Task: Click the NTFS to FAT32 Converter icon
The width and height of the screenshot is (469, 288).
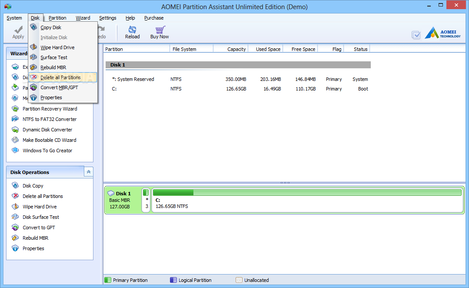Action: click(x=15, y=119)
